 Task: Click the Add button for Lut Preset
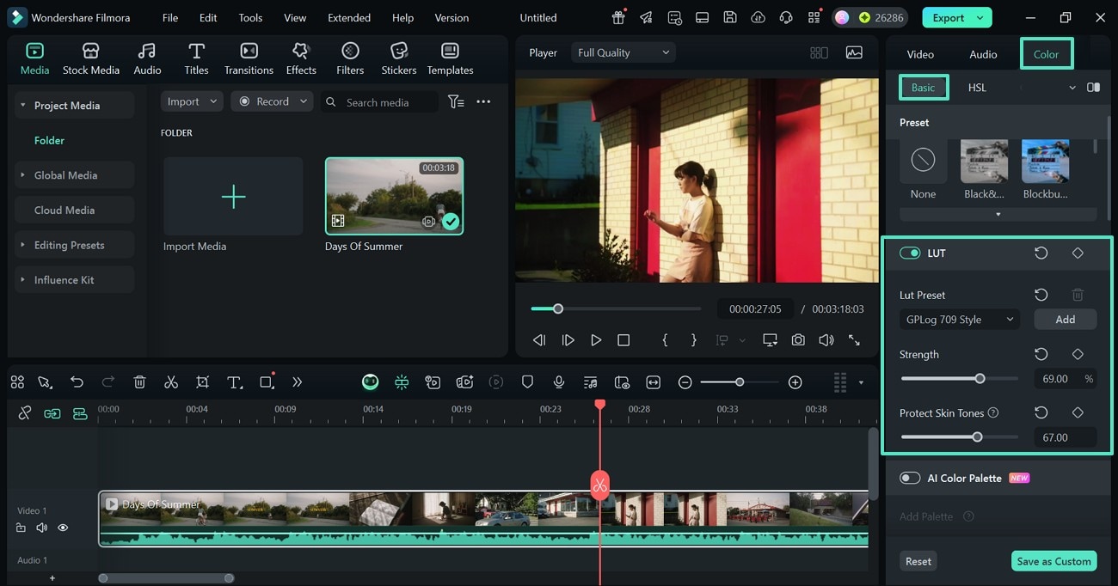coord(1065,320)
